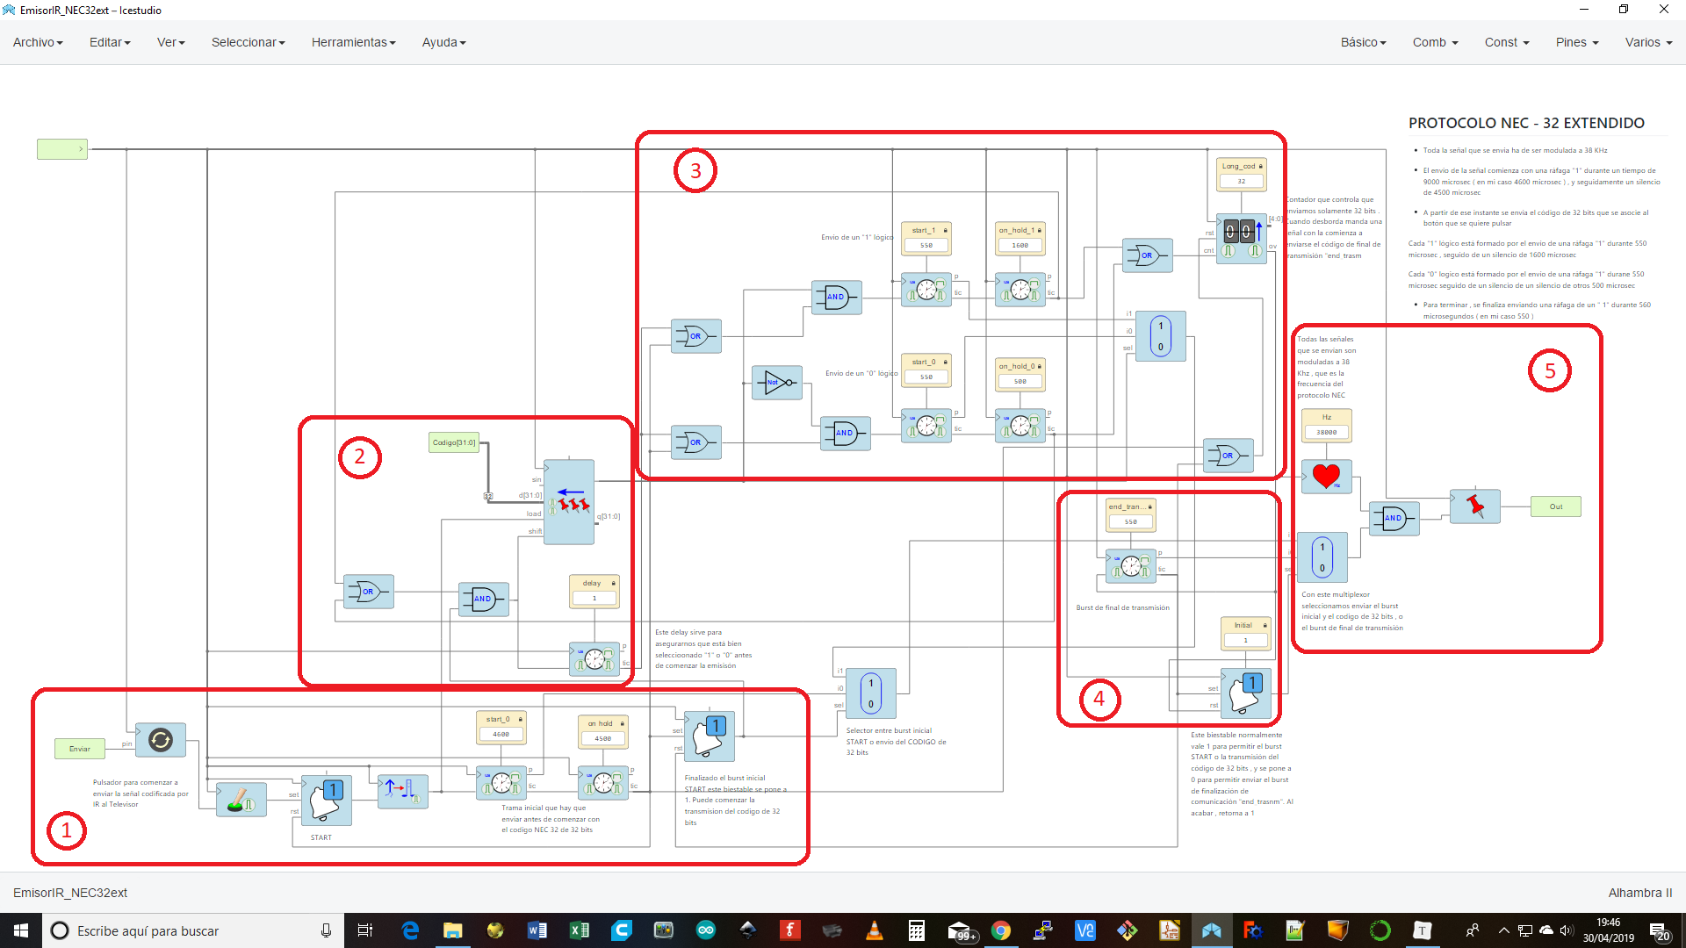
Task: Edit the start_0 constant value 4600
Action: [501, 734]
